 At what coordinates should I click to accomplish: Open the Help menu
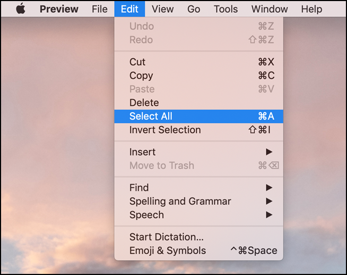[x=311, y=9]
